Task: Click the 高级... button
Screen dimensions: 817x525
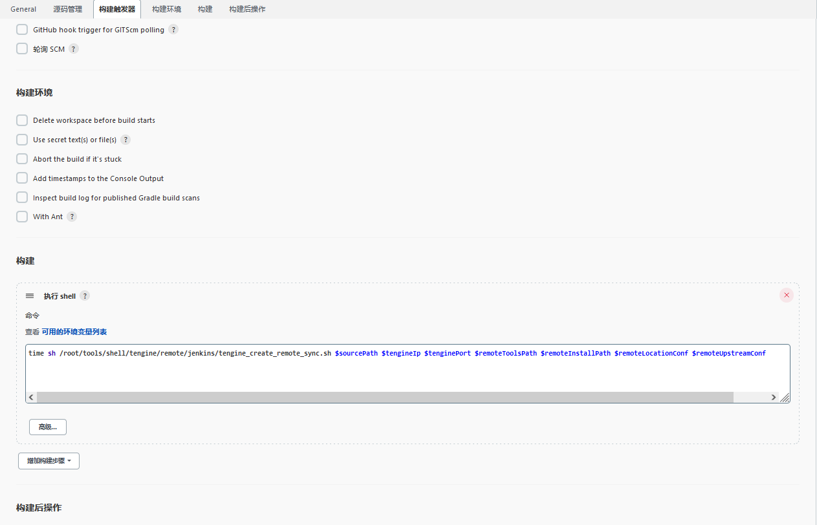Action: click(48, 427)
